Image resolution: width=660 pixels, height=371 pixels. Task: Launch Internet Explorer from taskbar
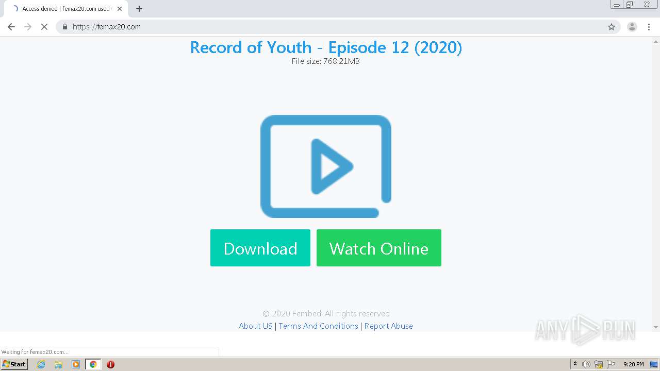tap(41, 364)
